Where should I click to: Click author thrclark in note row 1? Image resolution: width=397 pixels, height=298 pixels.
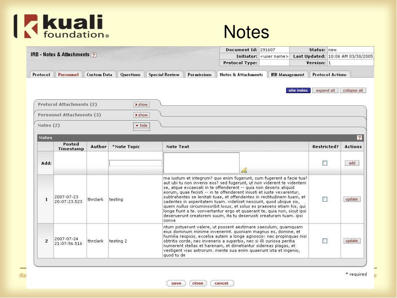click(95, 199)
